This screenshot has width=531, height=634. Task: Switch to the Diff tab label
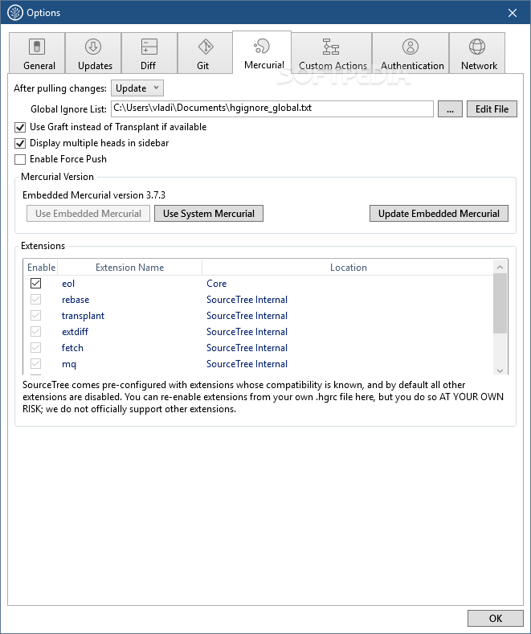point(148,66)
